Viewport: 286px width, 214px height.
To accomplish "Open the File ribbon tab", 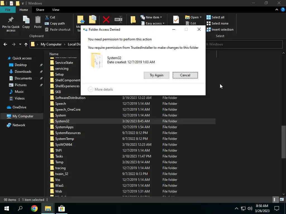I will (8, 10).
